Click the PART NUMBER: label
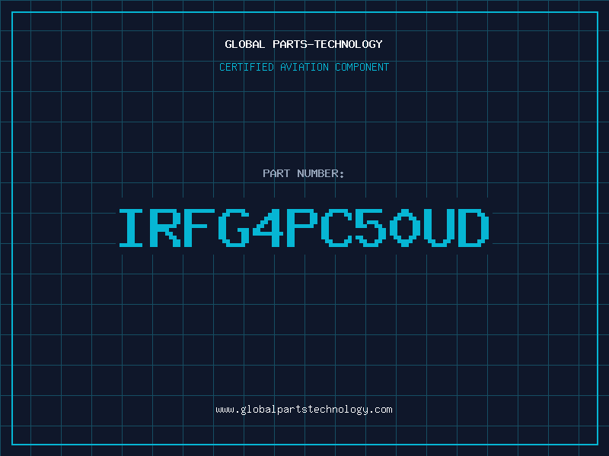The image size is (609, 456). [304, 173]
